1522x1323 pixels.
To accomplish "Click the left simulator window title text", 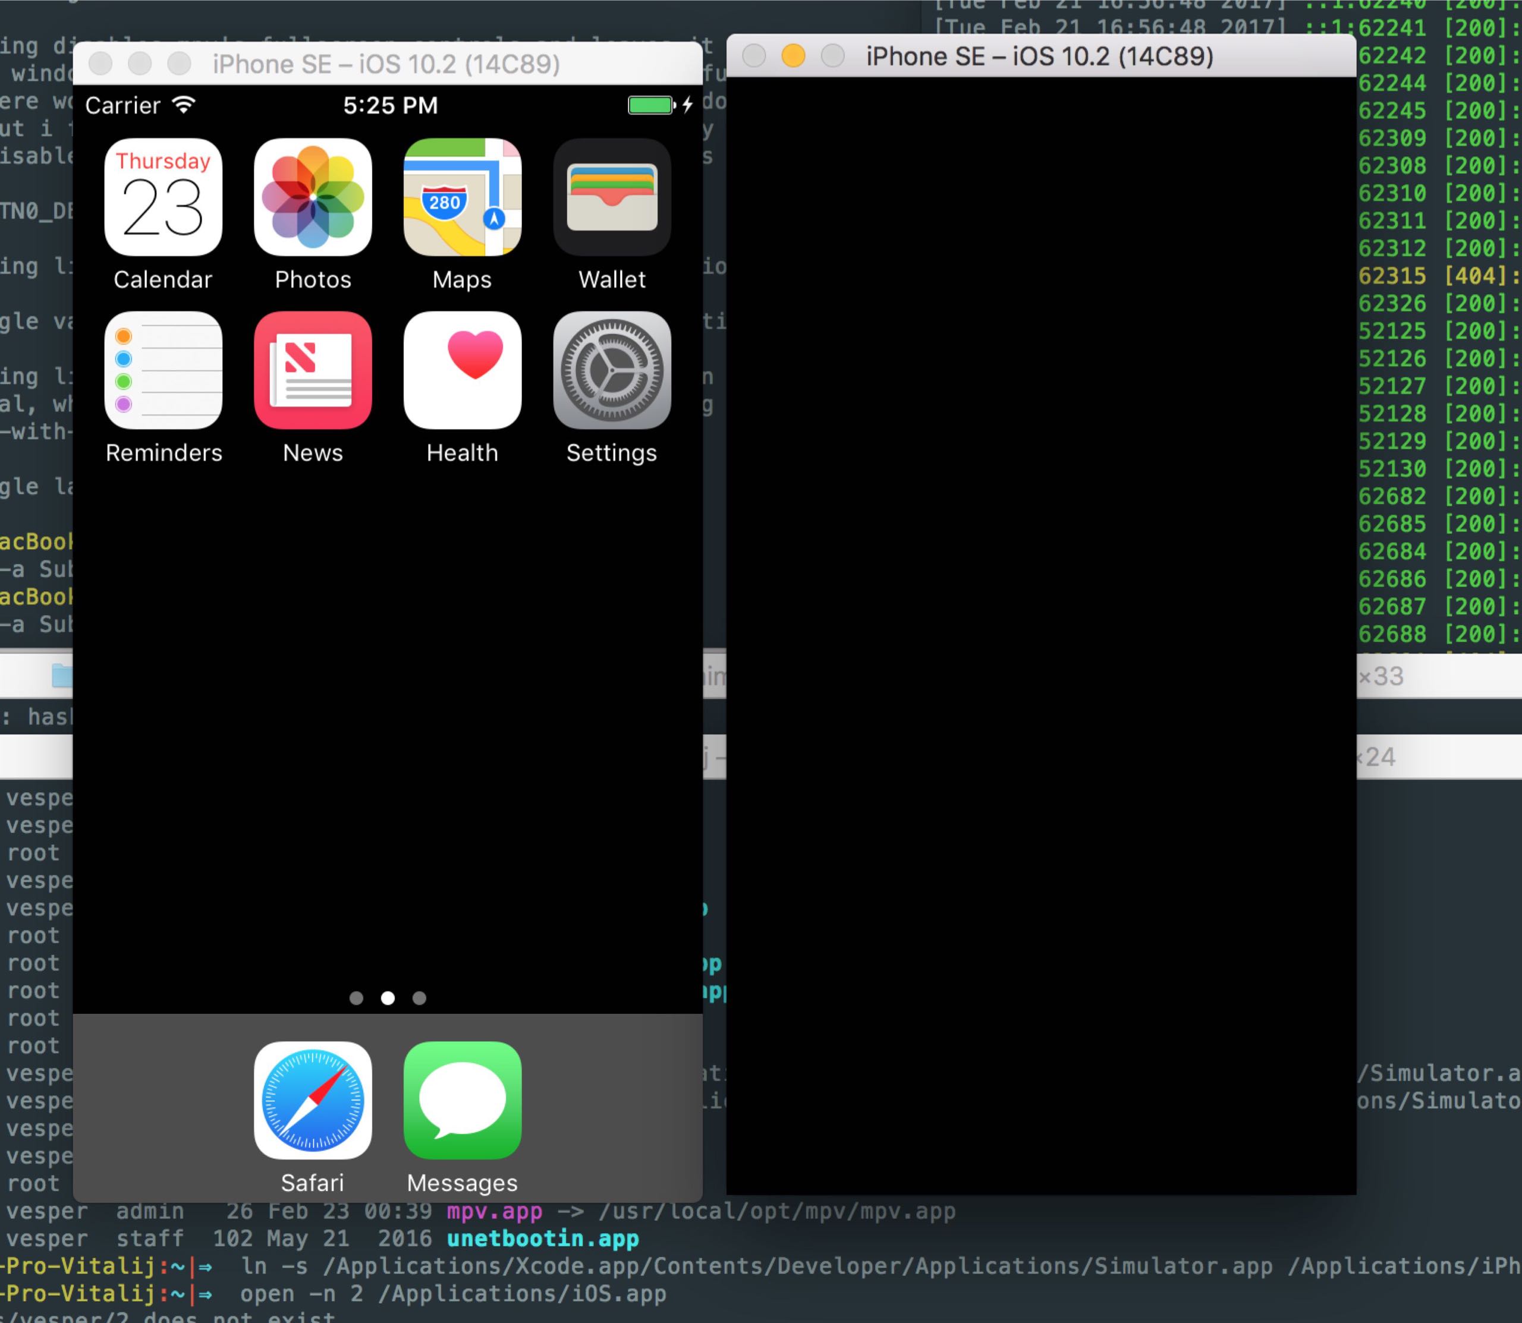I will pos(385,64).
